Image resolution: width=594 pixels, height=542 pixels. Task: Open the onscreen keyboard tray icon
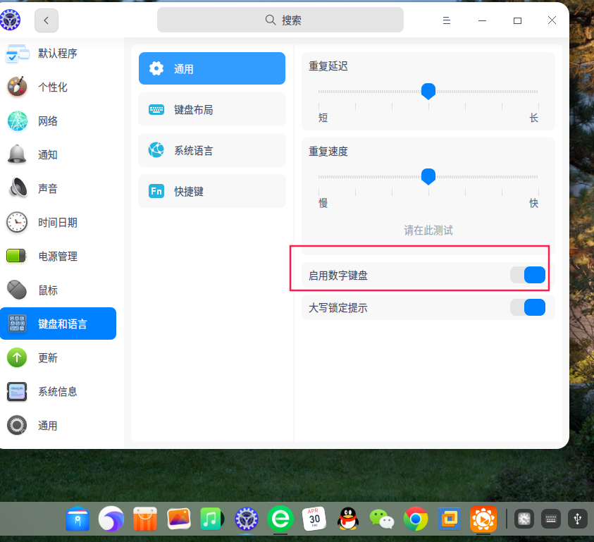click(551, 519)
